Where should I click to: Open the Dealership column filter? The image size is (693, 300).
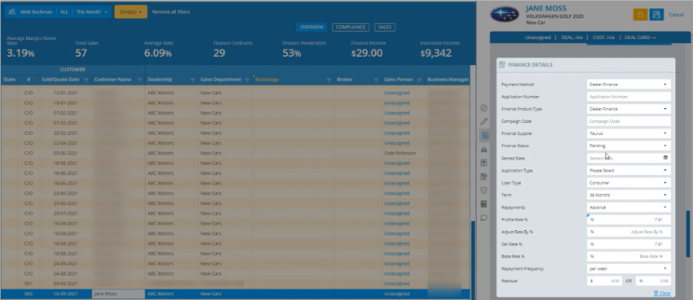tap(192, 80)
